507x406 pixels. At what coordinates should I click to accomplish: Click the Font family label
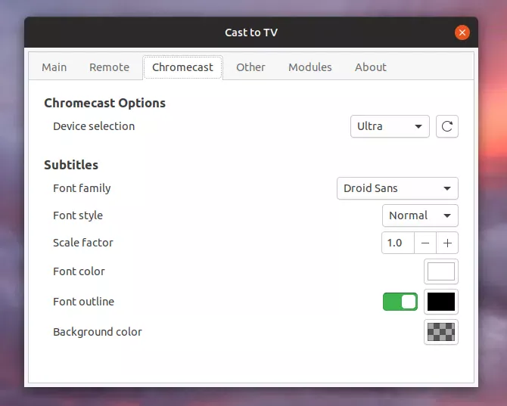click(82, 188)
